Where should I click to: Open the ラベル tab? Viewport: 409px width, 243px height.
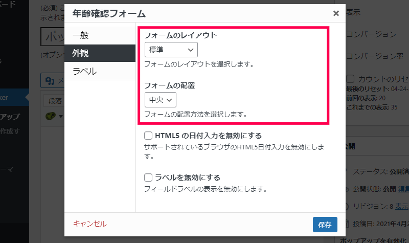(100, 71)
